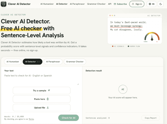Click the globe icon in language button

(x=150, y=4)
